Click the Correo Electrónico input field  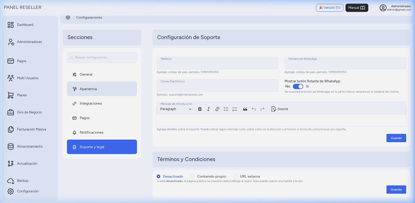coord(217,85)
